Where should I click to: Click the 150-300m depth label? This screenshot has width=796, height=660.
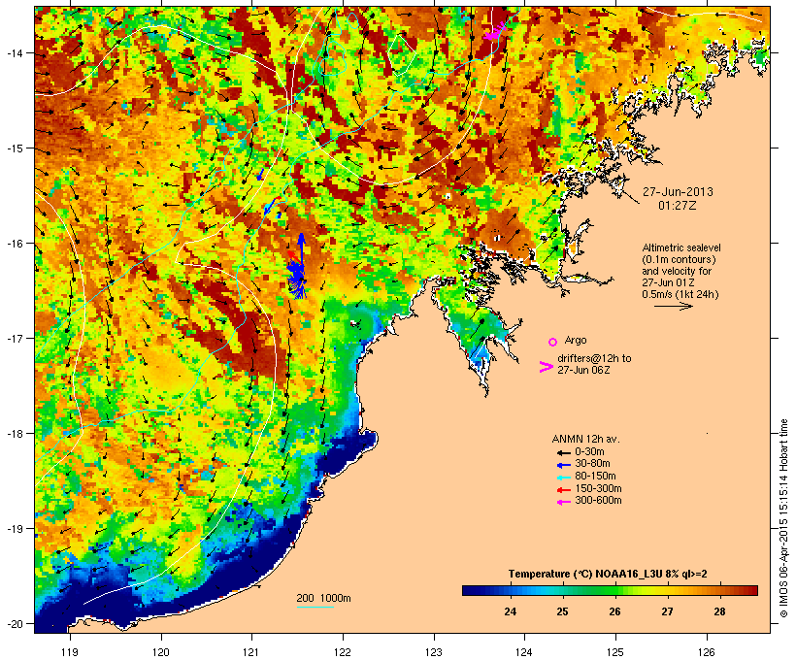click(x=598, y=488)
